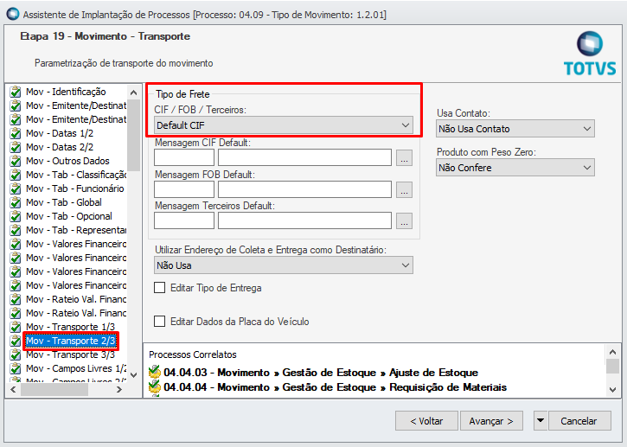Select Mov - Datas 1/2 step
The width and height of the screenshot is (627, 447).
click(60, 133)
